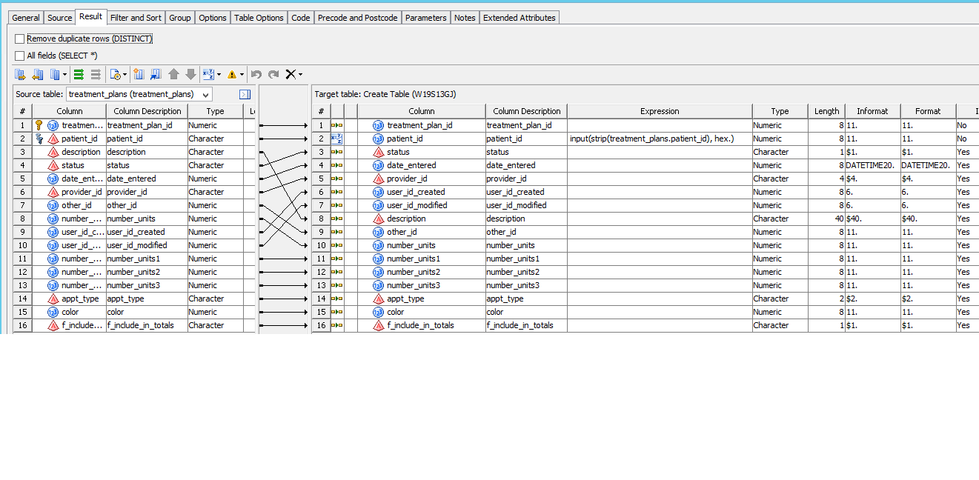979x480 pixels.
Task: Move selected column up with arrow icon
Action: point(173,74)
